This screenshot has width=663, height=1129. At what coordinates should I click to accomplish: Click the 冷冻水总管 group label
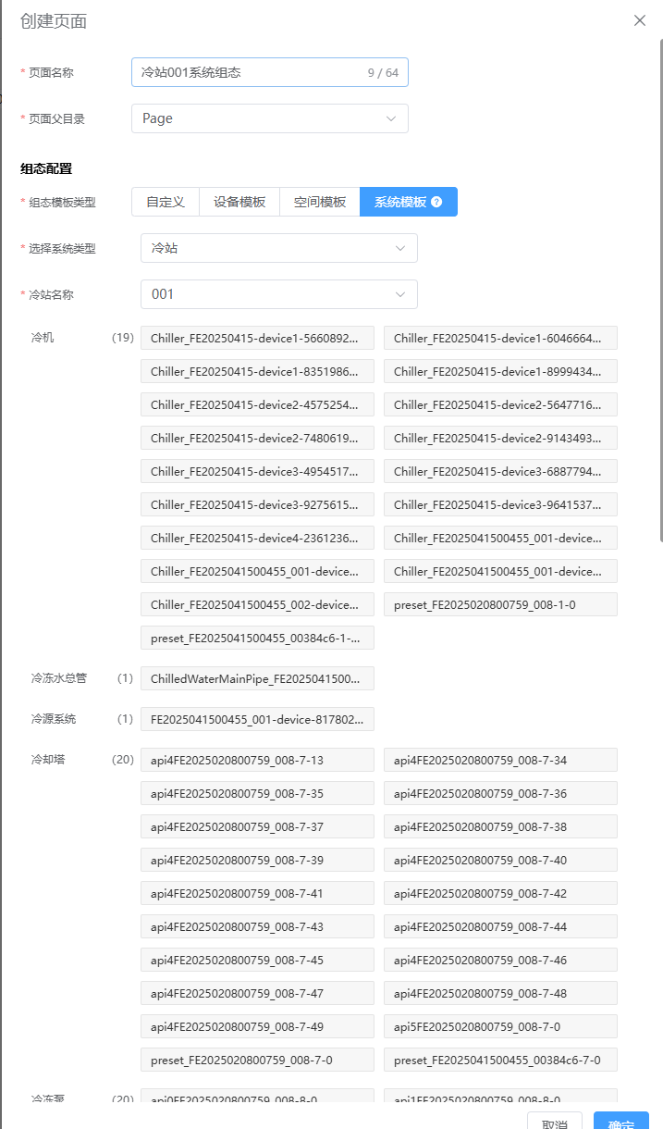tap(59, 678)
